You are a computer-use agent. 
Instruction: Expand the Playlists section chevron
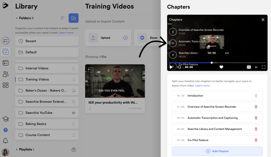(x=17, y=150)
